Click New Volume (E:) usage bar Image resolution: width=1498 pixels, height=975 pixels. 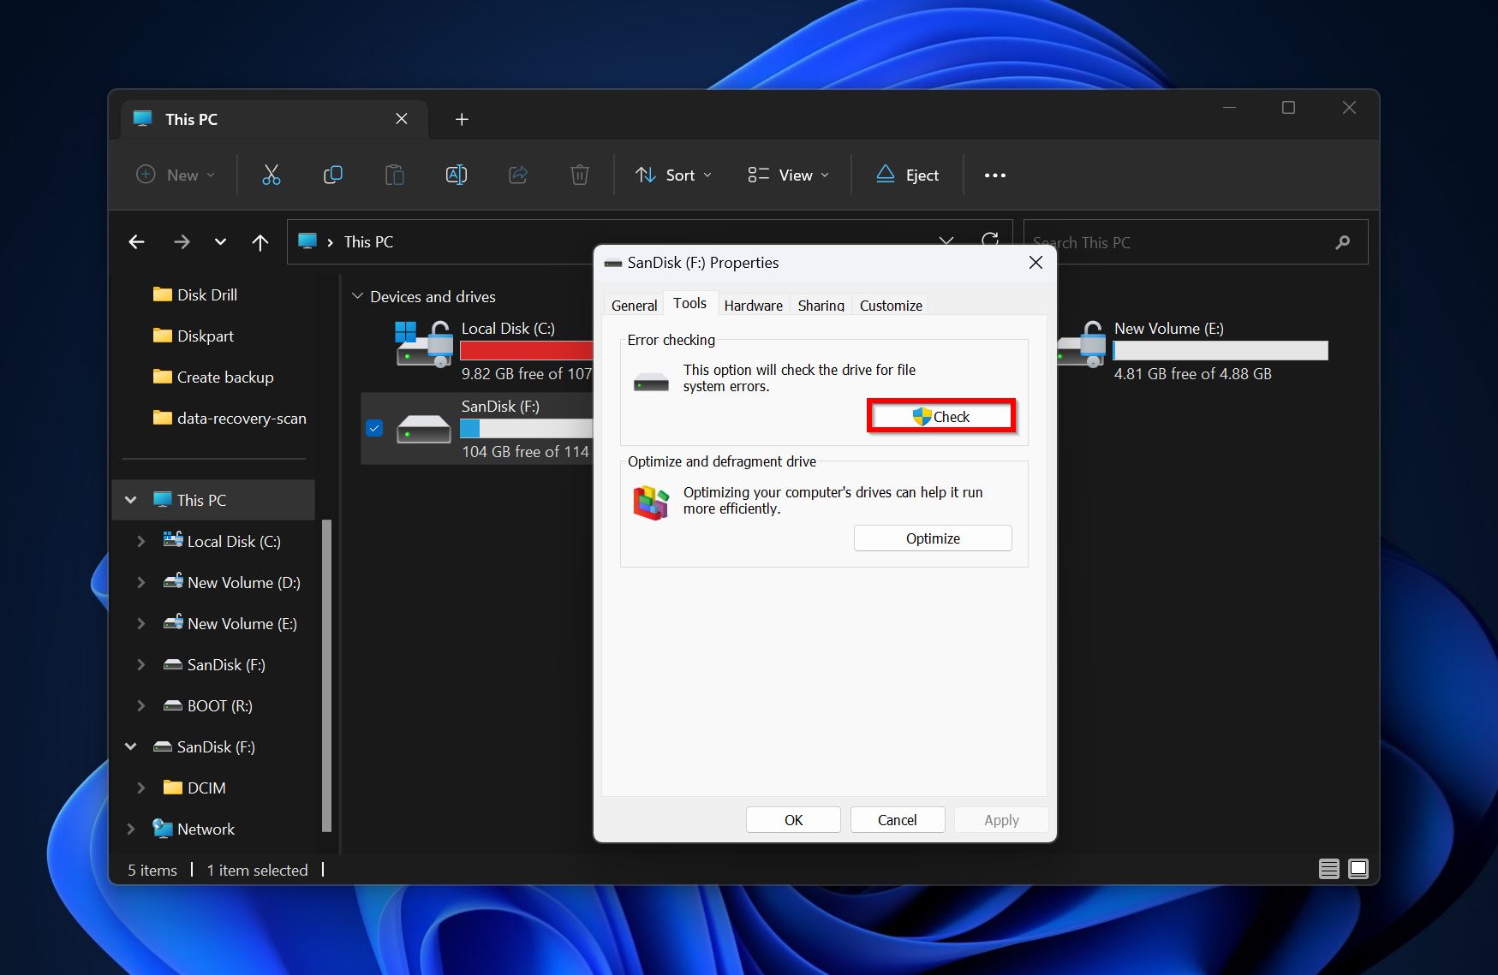coord(1220,350)
